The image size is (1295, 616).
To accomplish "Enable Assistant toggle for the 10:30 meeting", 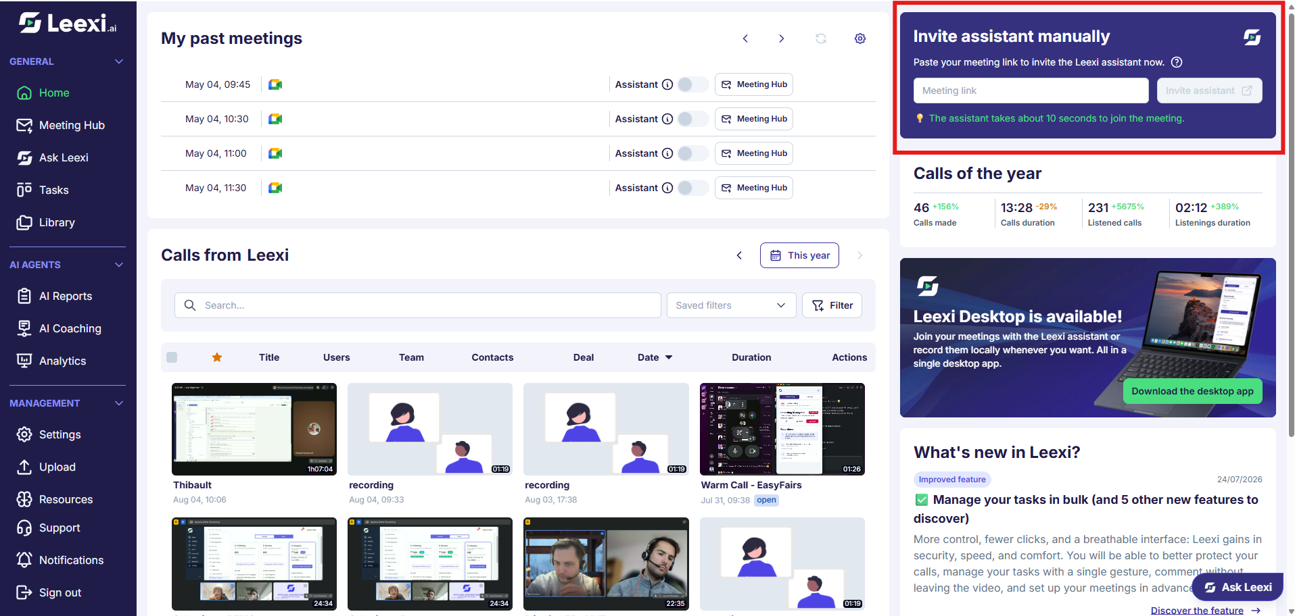I will point(692,119).
